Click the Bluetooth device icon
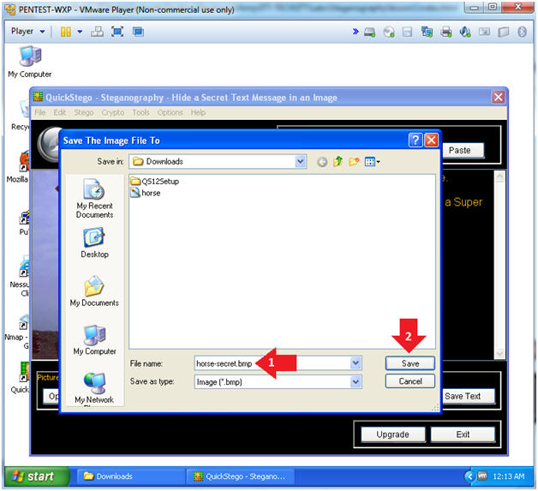The width and height of the screenshot is (538, 491). (522, 32)
